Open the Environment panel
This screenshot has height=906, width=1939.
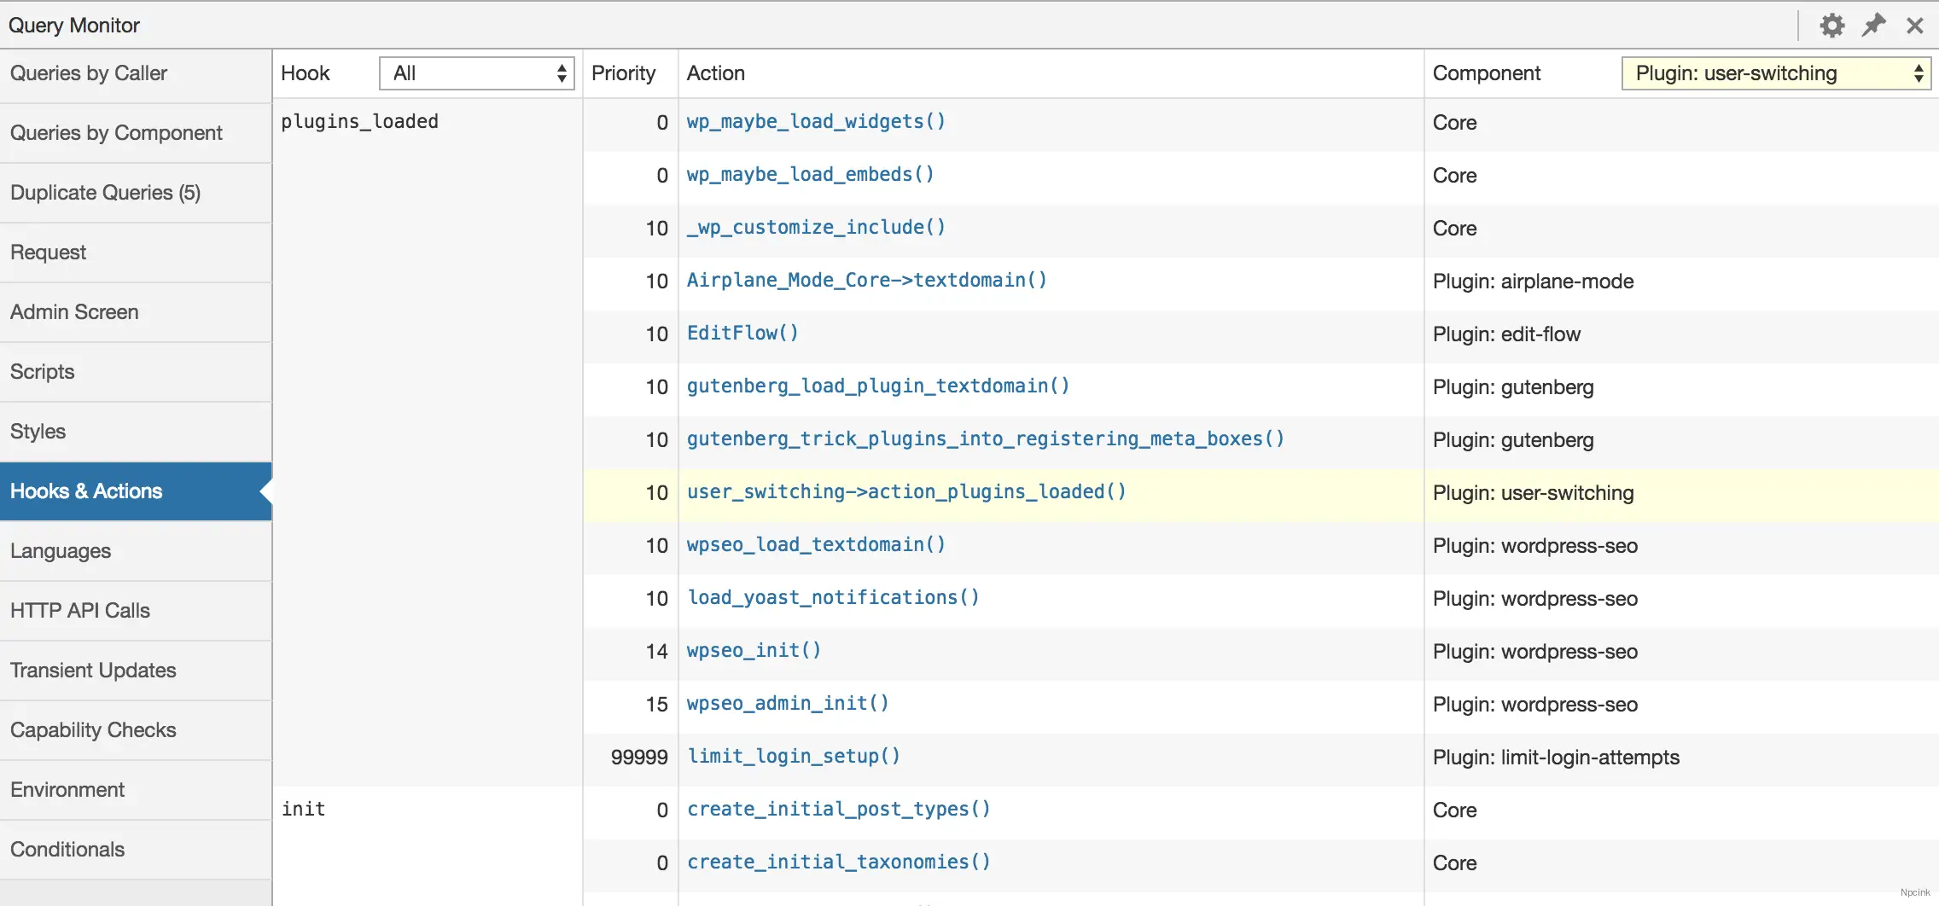click(x=67, y=790)
